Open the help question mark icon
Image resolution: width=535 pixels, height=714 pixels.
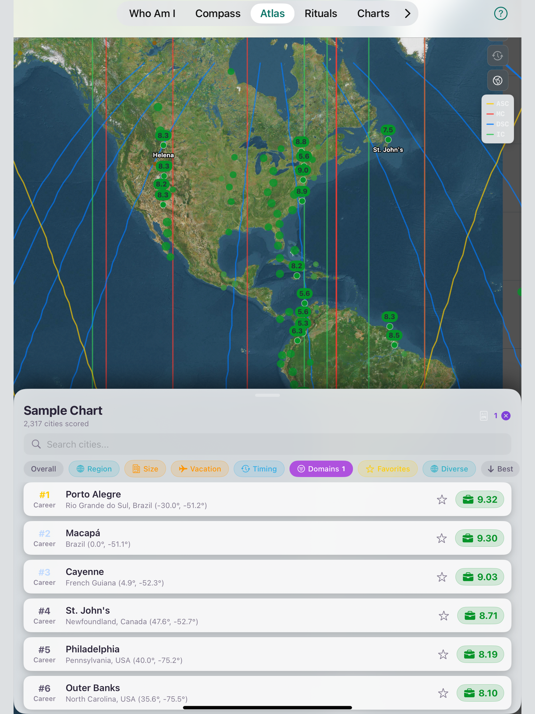click(501, 14)
